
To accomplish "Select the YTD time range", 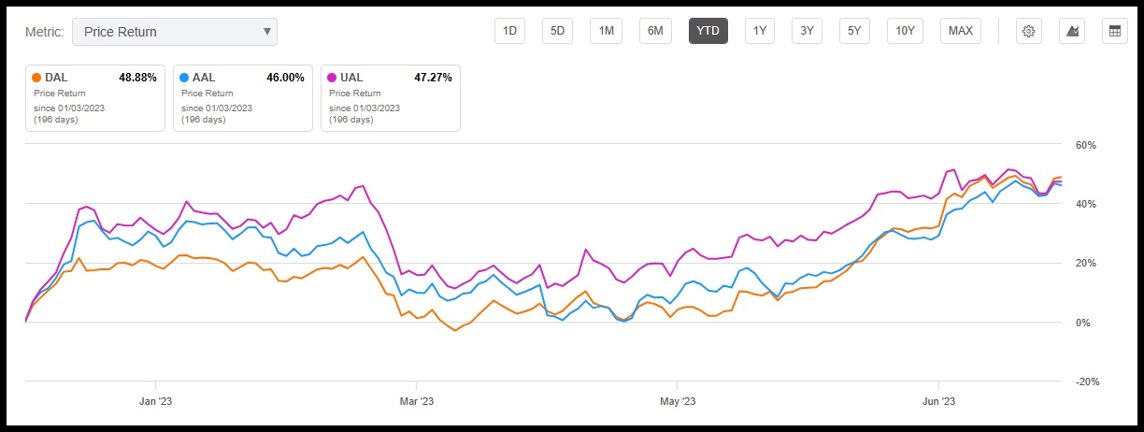I will [708, 31].
